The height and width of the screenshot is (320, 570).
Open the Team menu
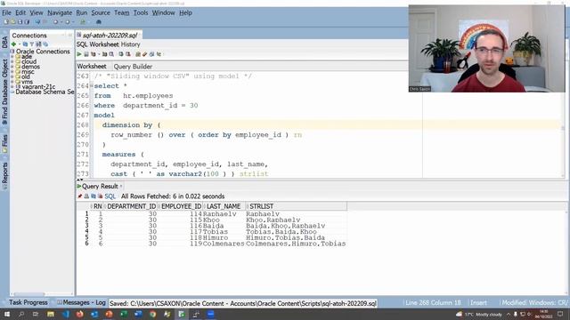(121, 12)
